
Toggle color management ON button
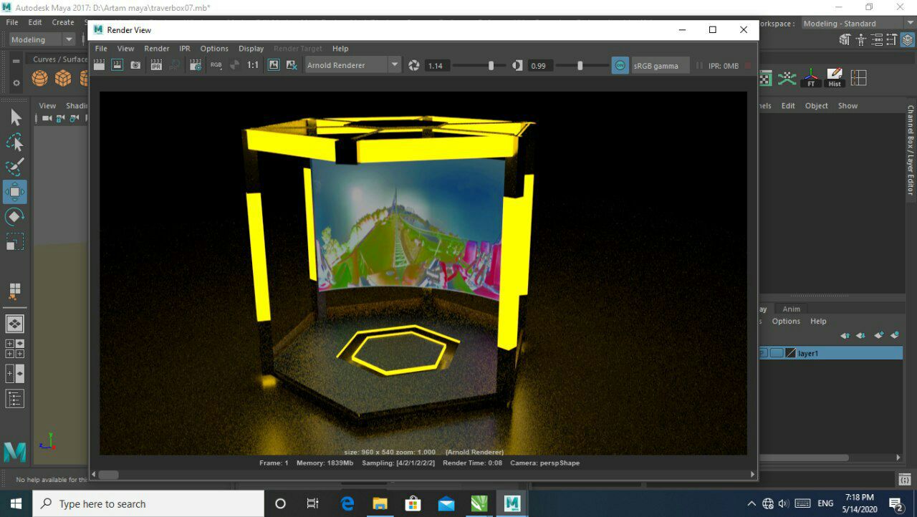[x=620, y=65]
